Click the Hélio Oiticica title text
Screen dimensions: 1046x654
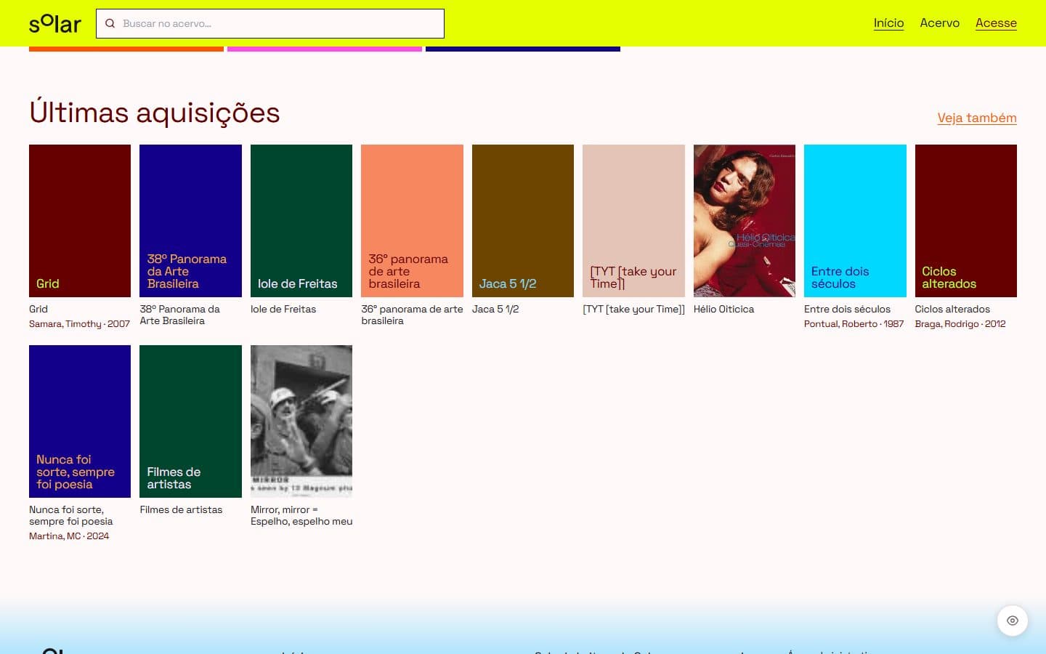(x=723, y=309)
